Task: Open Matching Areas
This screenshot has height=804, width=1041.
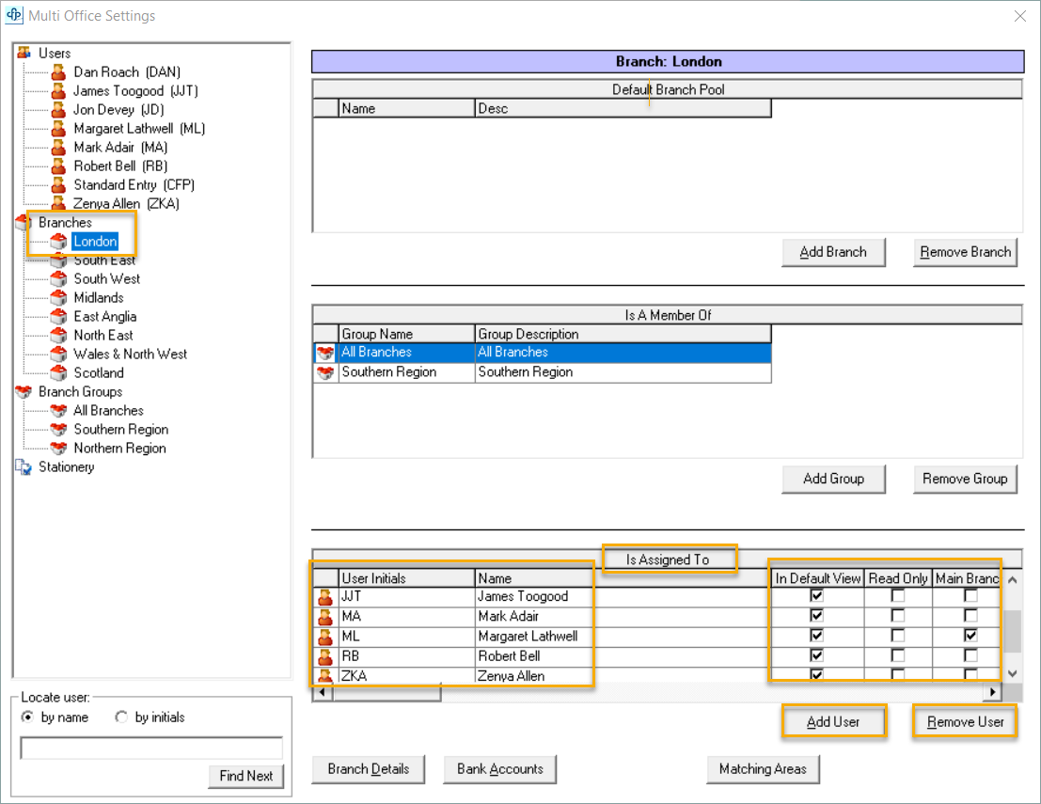Action: tap(763, 769)
